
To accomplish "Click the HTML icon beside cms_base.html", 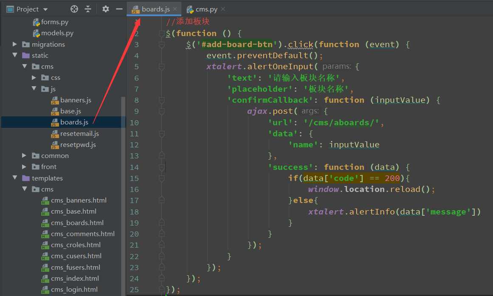I will (45, 211).
